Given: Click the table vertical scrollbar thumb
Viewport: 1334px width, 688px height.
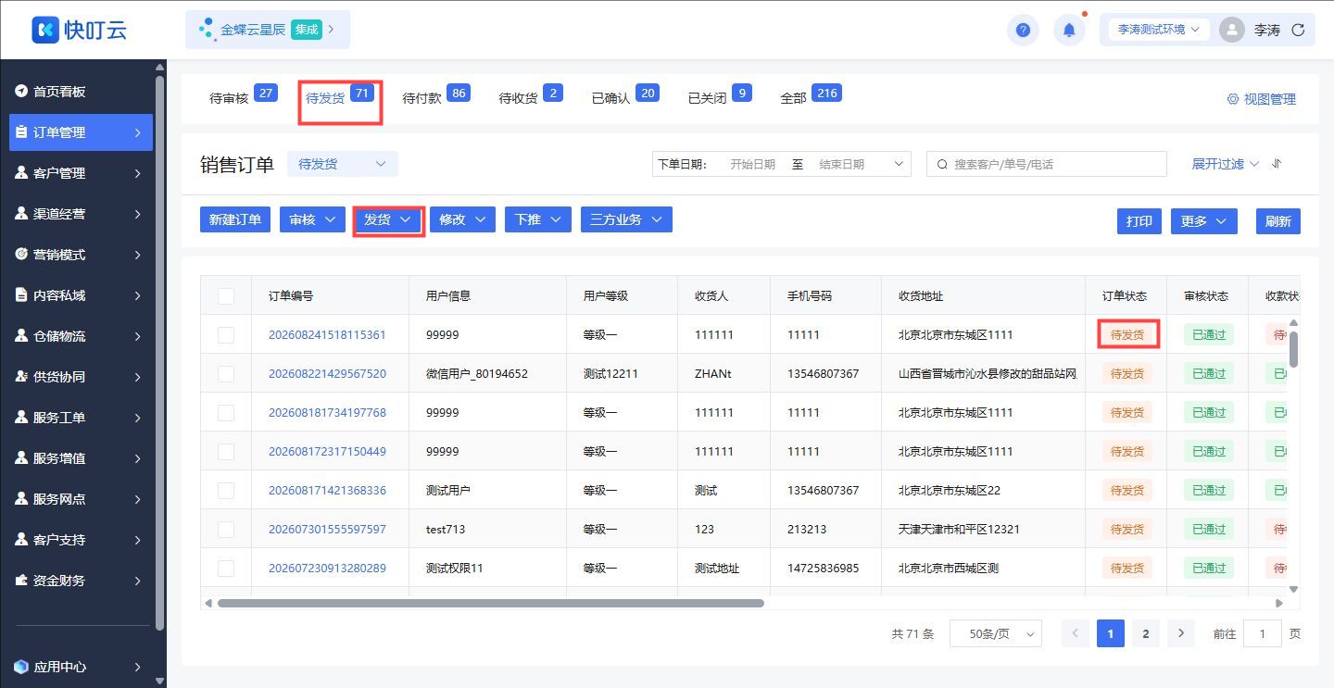Looking at the screenshot, I should [1293, 349].
